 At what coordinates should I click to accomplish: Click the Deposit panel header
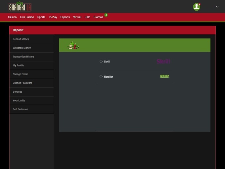coord(112,30)
